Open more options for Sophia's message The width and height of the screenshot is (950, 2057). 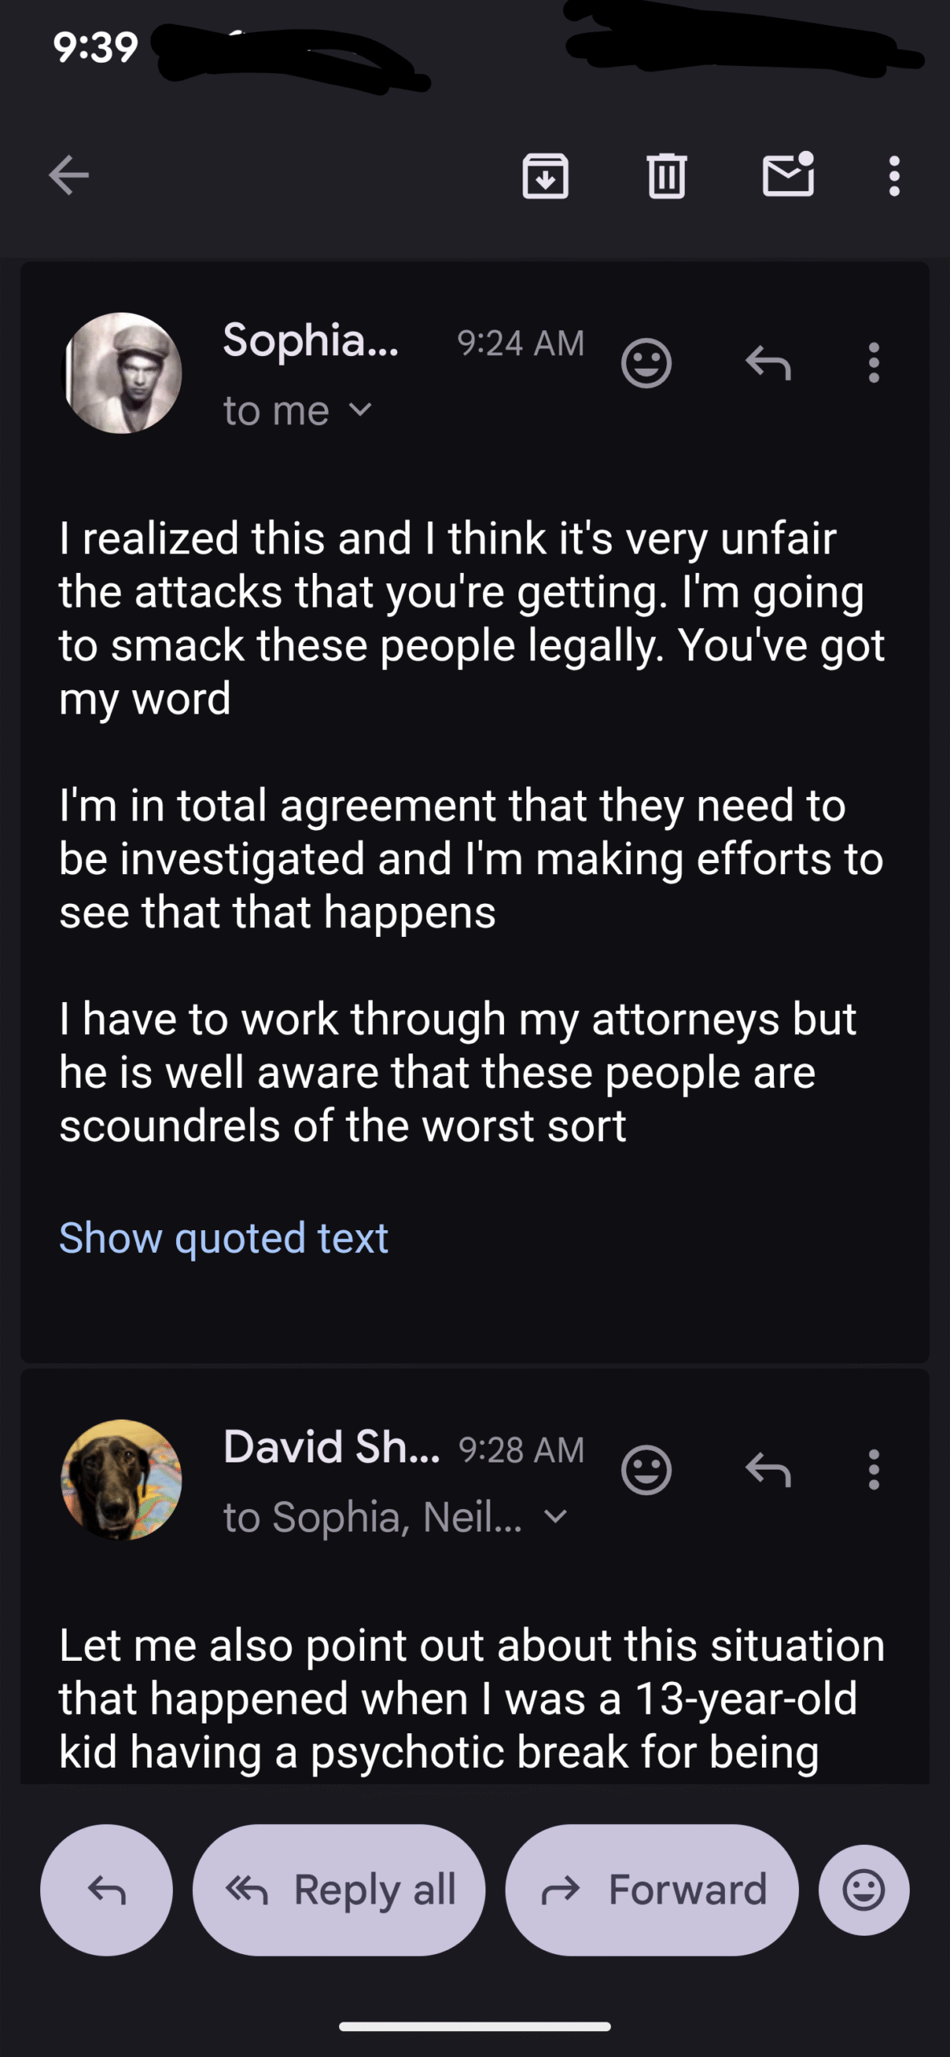874,363
